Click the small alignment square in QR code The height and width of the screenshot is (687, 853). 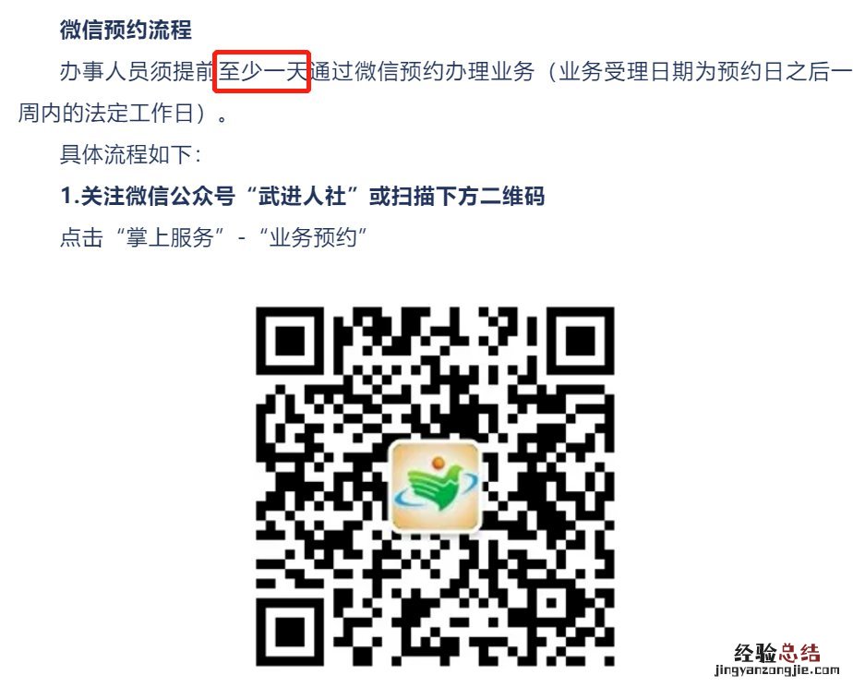coord(552,603)
